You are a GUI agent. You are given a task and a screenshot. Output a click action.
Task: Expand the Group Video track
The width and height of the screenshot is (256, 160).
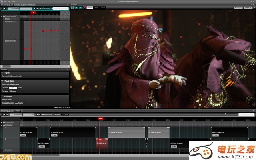[2, 122]
